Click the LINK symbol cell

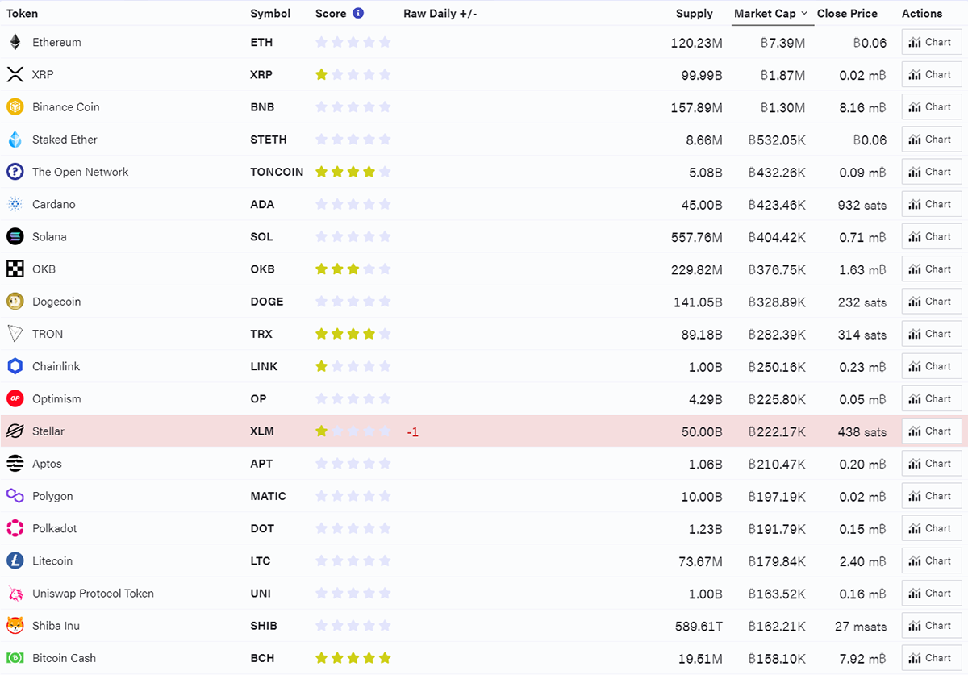264,366
